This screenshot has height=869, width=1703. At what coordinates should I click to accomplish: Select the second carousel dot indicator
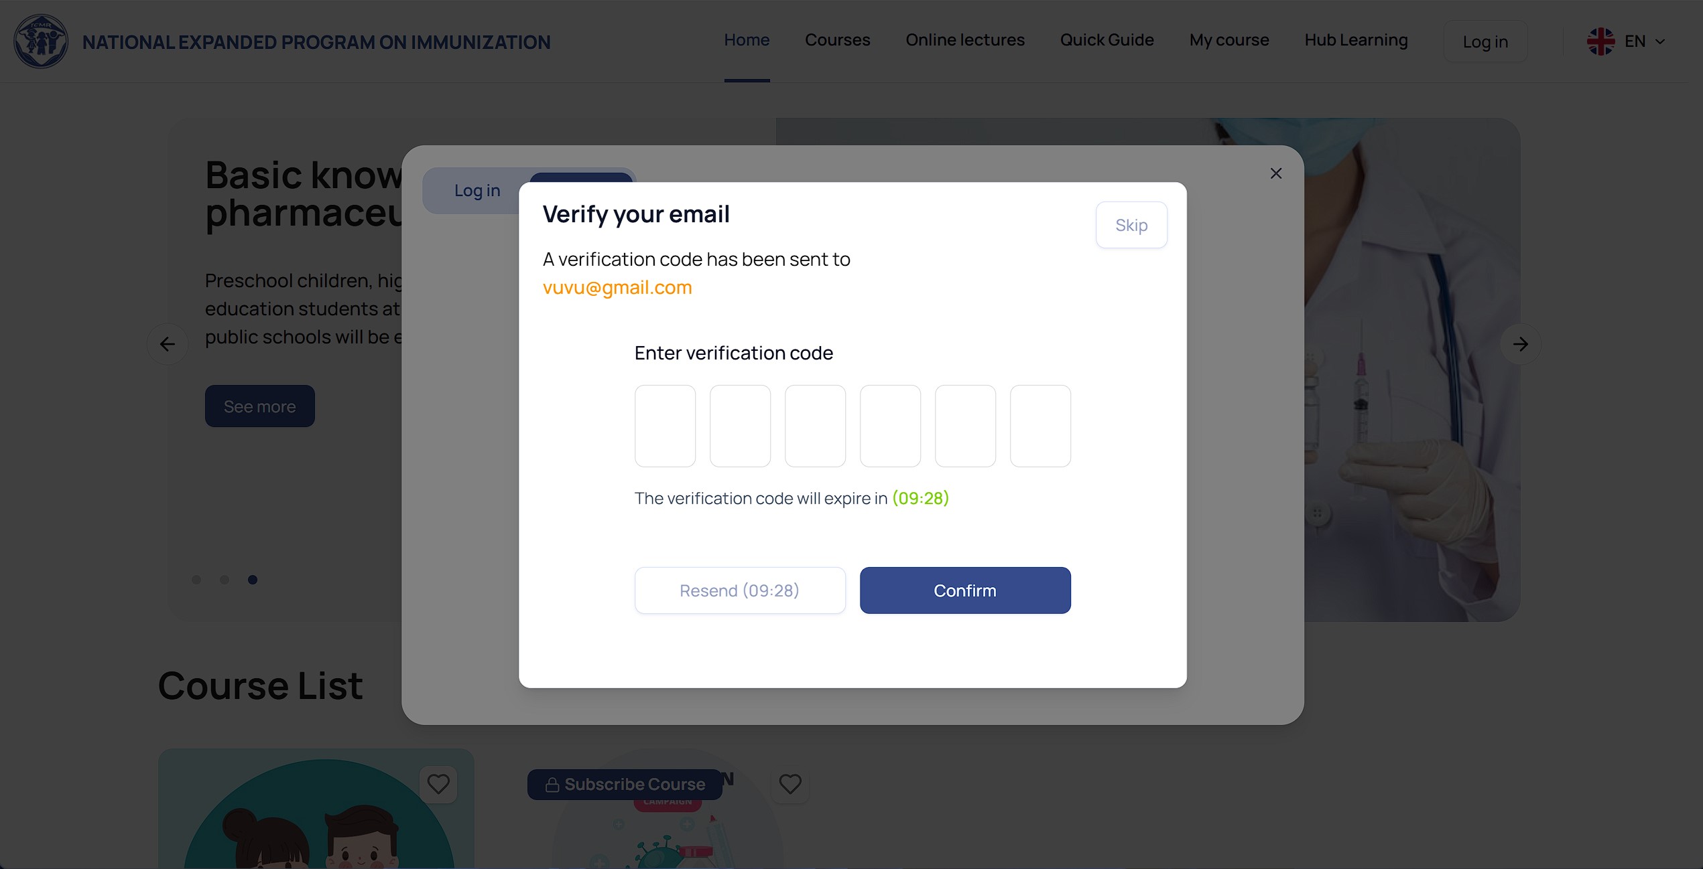coord(225,580)
